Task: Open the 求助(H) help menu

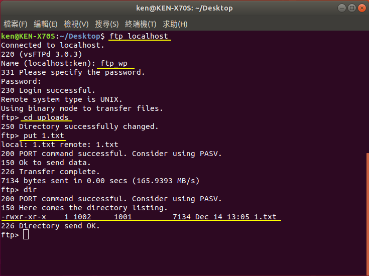Action: (x=175, y=24)
